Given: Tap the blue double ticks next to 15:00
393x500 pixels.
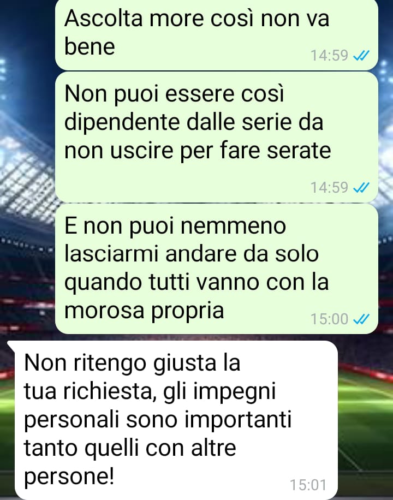Looking at the screenshot, I should pyautogui.click(x=361, y=319).
